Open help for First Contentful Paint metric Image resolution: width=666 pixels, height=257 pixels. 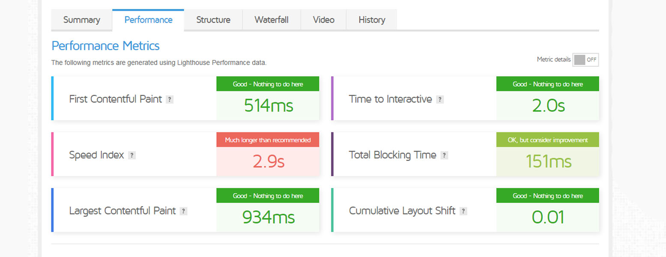pos(170,99)
